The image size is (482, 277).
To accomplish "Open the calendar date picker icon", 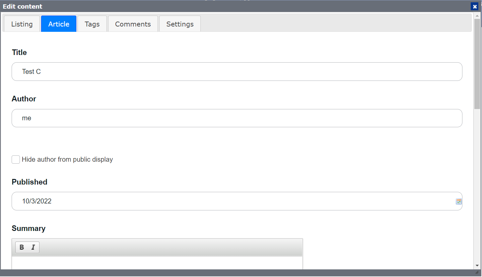I will click(x=459, y=201).
